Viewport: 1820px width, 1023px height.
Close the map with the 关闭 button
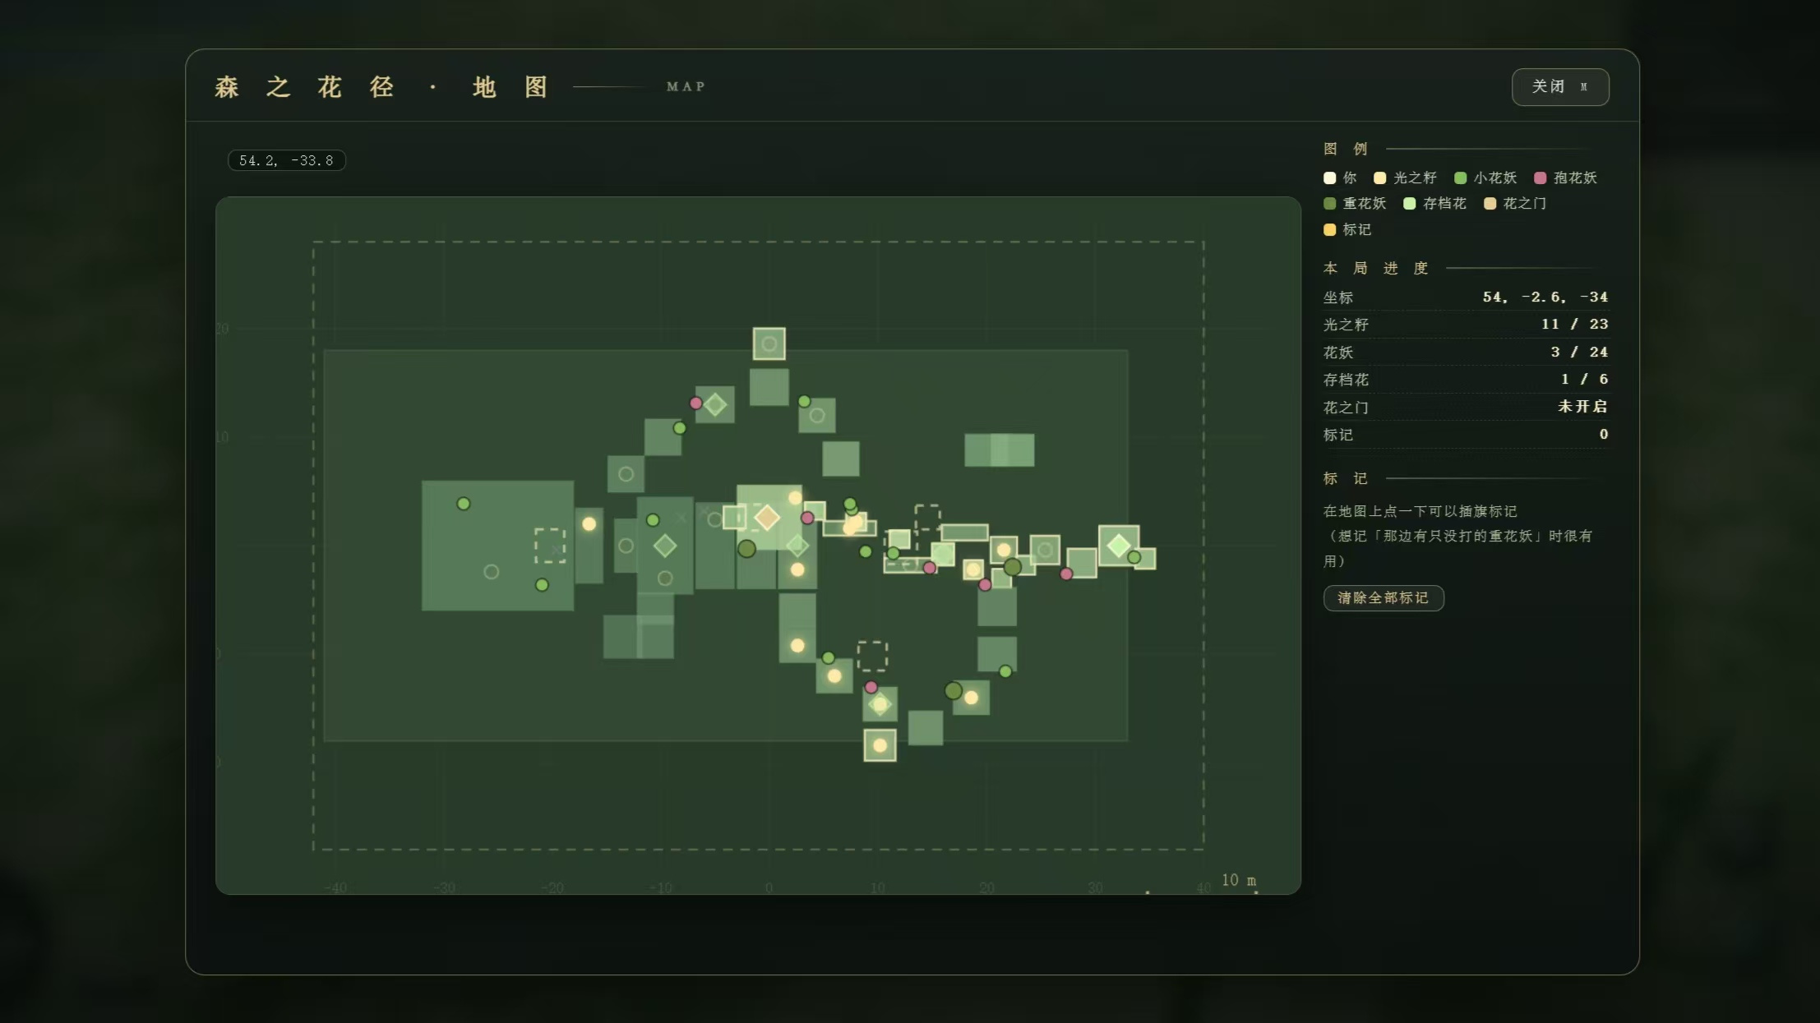[x=1559, y=86]
